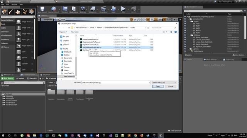Viewport: 247px width, 138px height.
Task: Click the Show button in the viewport
Action: pos(63,20)
